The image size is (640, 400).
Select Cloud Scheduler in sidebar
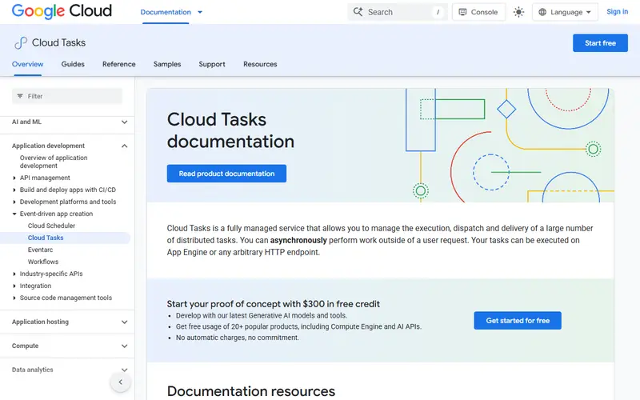[x=51, y=226]
